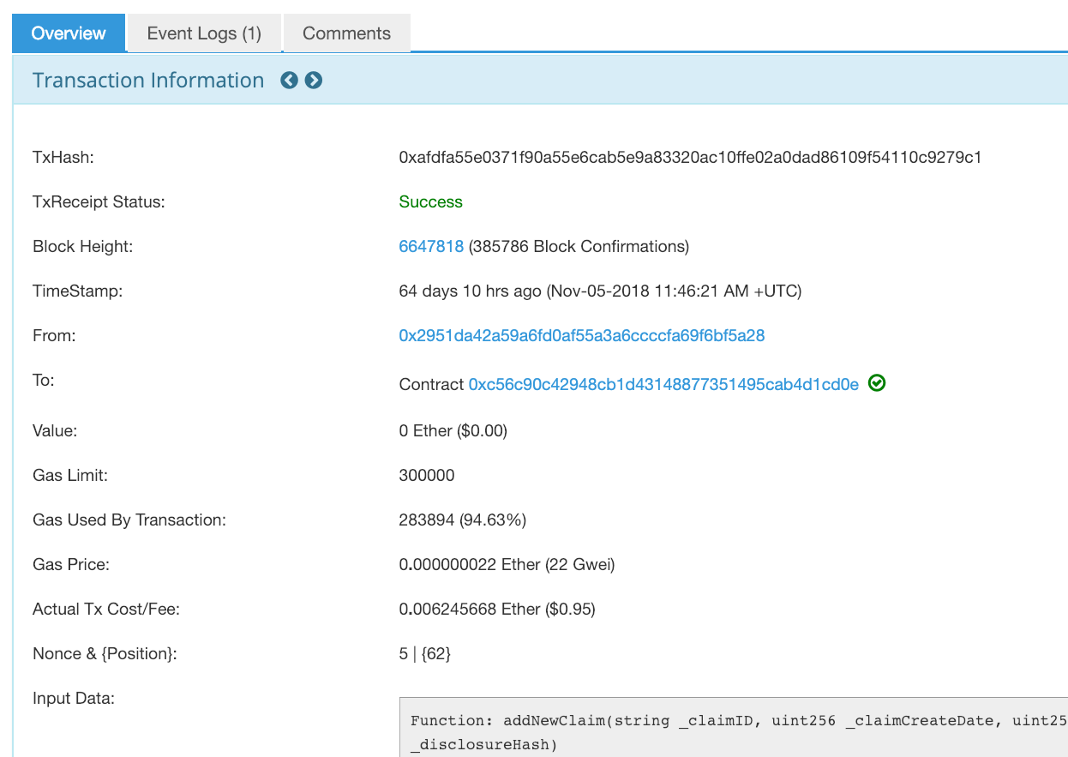Select the nonce value '5 | {62}'
Viewport: 1068px width, 757px height.
(425, 653)
